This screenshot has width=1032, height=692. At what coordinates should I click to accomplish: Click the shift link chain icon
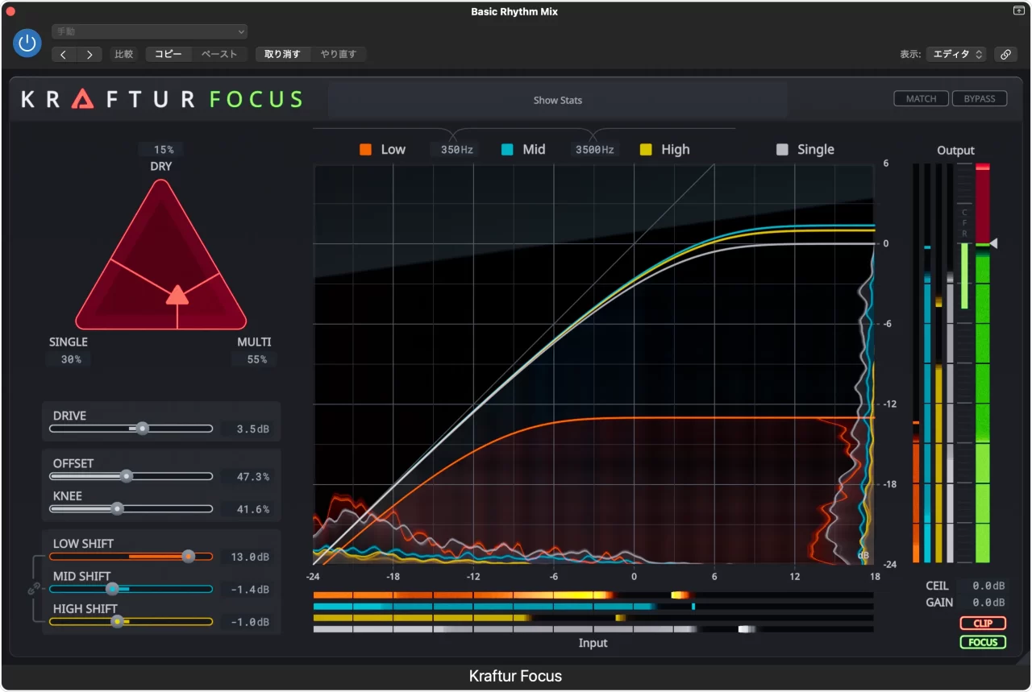(33, 590)
